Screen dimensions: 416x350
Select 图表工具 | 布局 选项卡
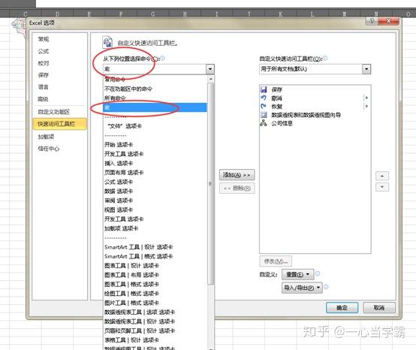pyautogui.click(x=155, y=275)
